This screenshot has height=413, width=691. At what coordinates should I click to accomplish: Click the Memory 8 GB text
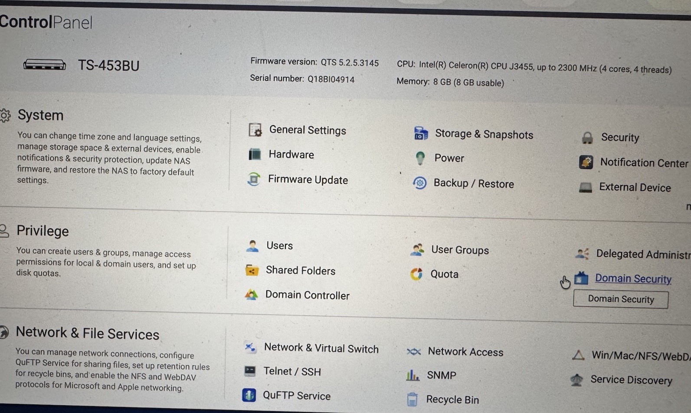[450, 82]
